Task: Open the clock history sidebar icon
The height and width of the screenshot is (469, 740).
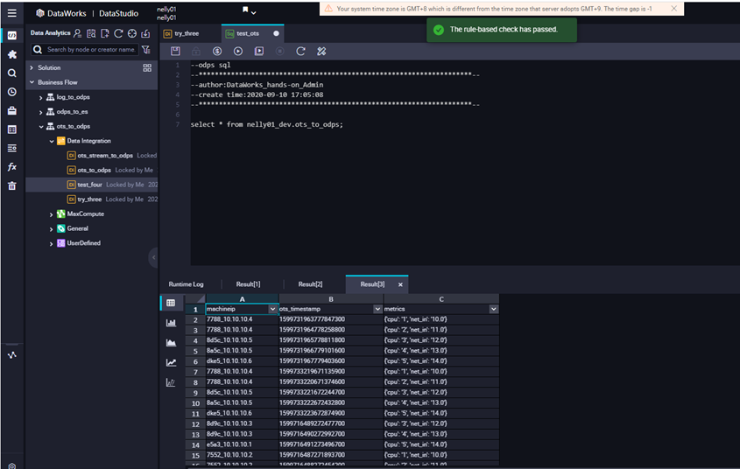Action: coord(11,92)
